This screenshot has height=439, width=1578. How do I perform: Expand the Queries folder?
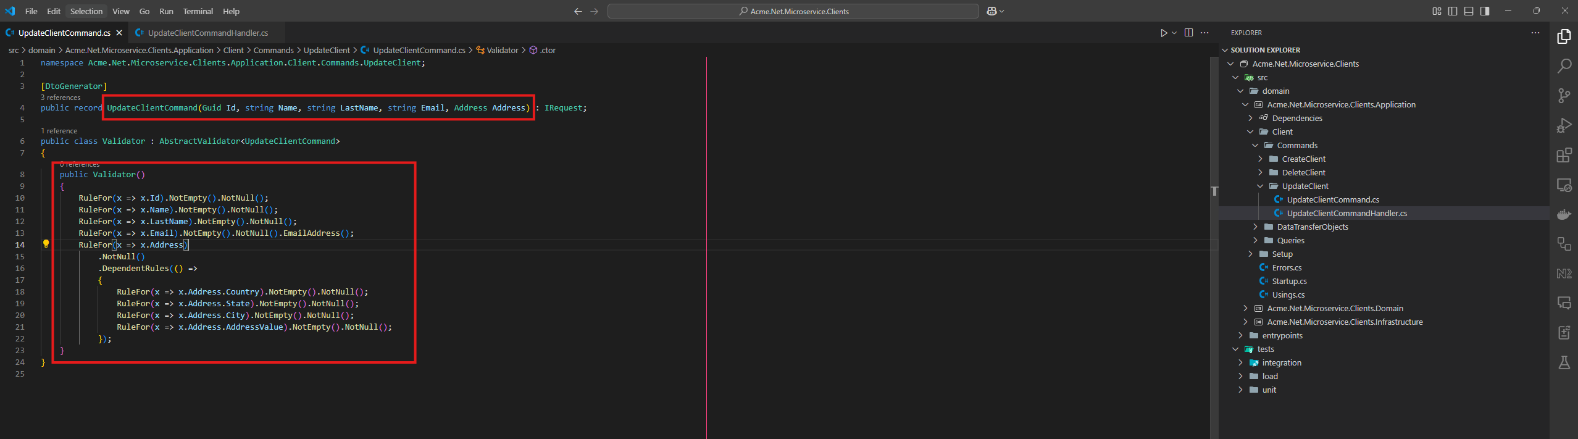coord(1255,240)
